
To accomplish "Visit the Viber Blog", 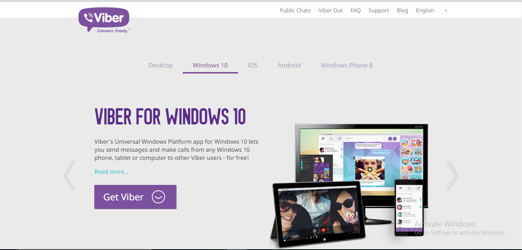I will point(402,10).
